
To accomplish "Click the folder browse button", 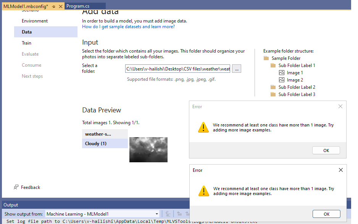I will point(237,68).
